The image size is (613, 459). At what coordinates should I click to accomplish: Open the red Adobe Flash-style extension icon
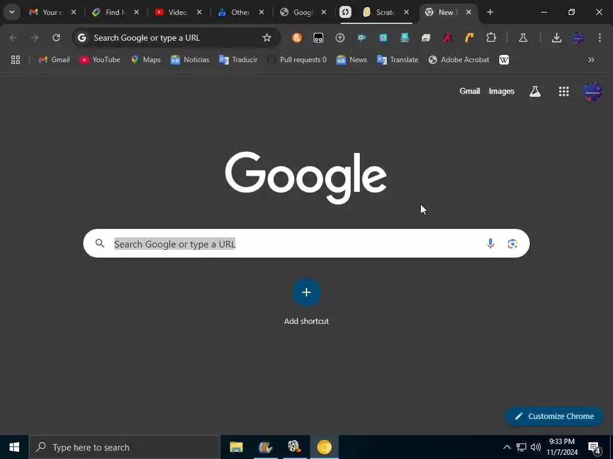(x=448, y=38)
